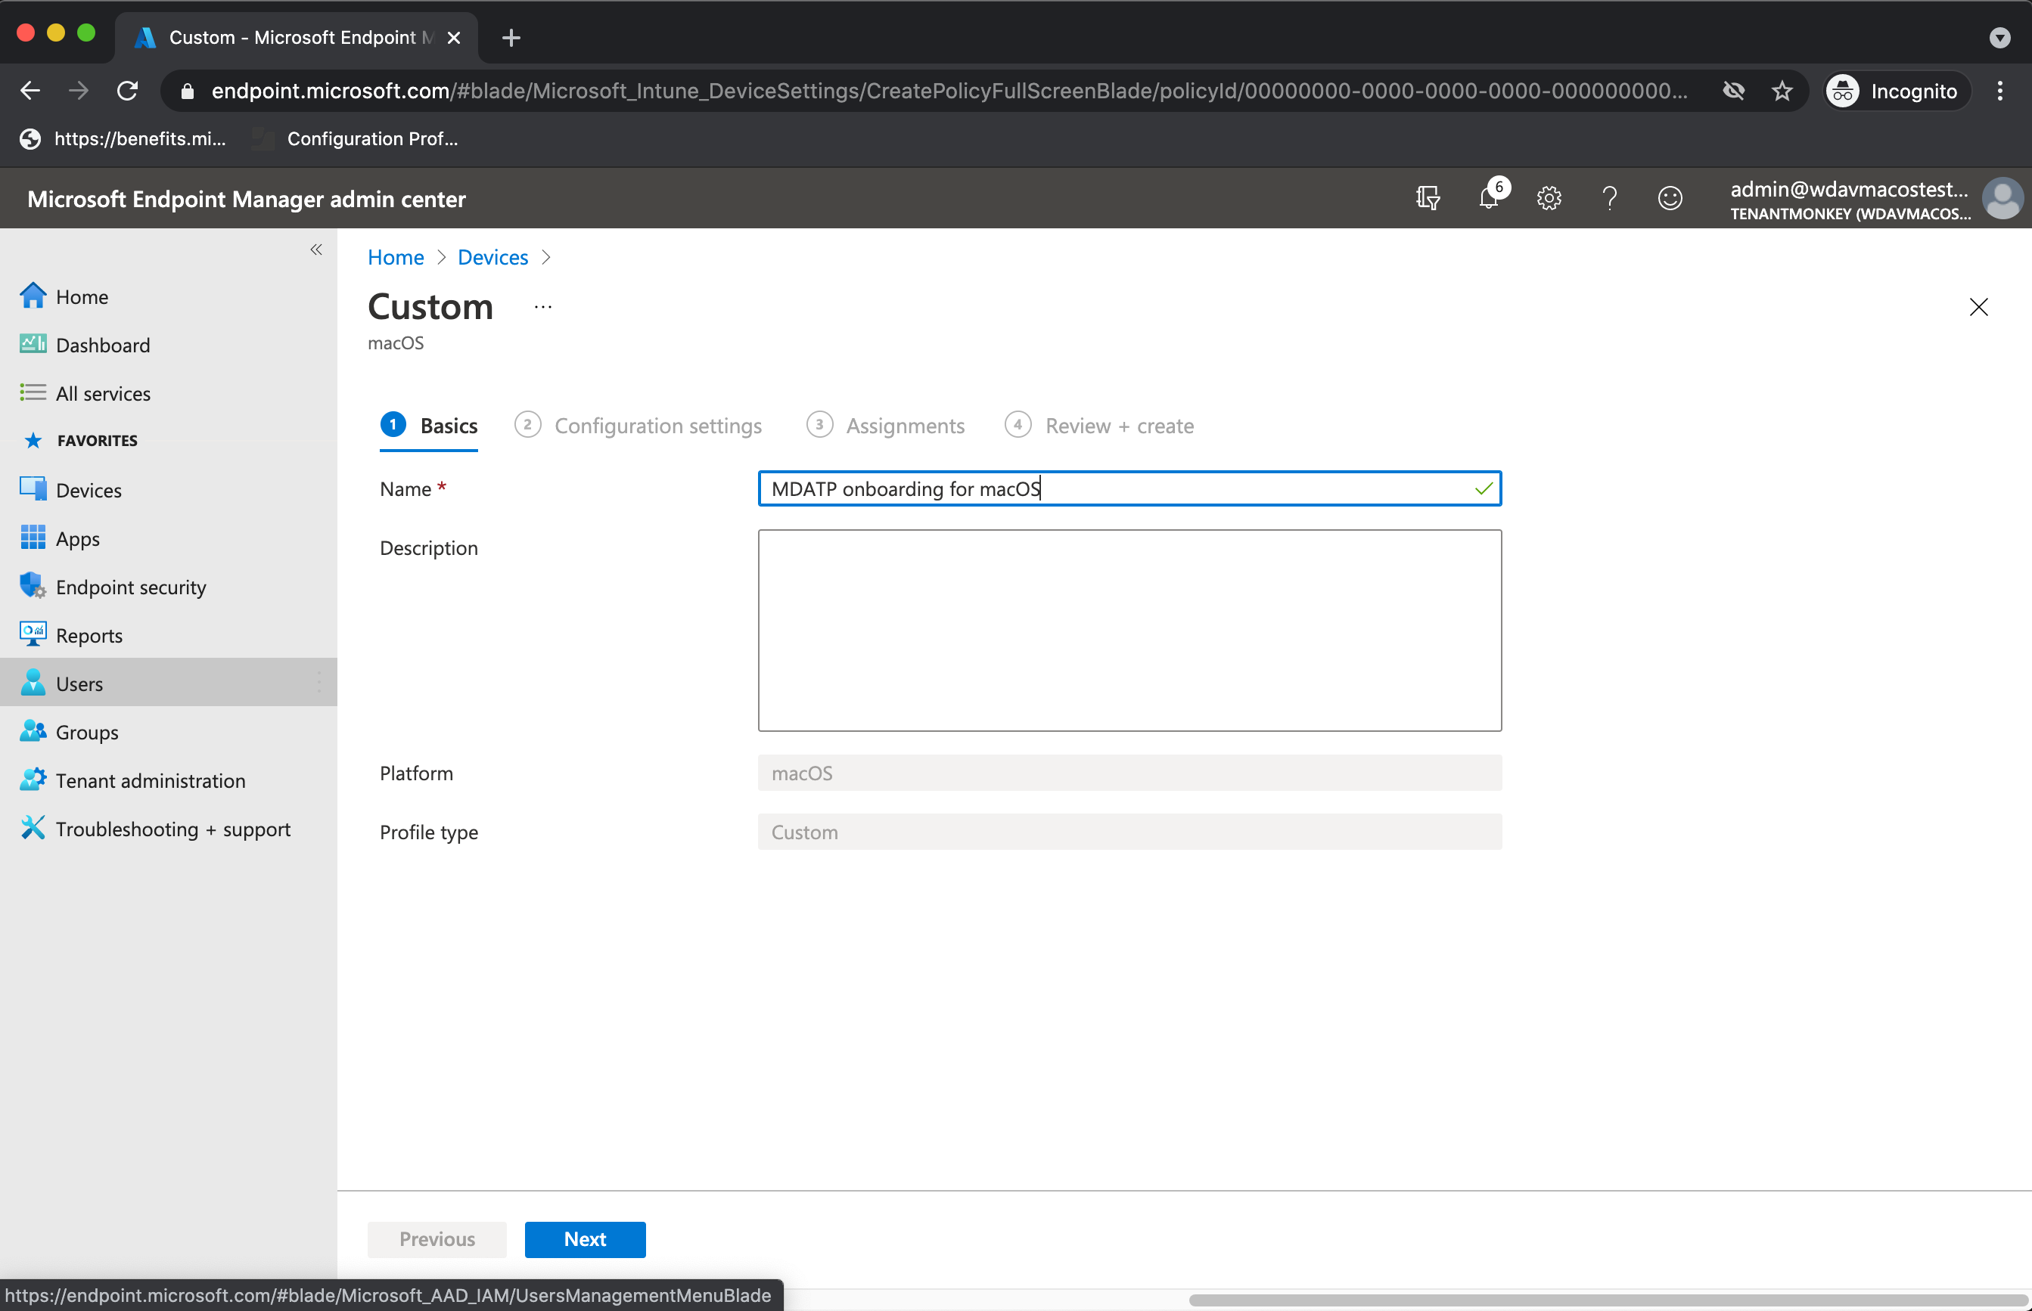Click the Home icon in sidebar
This screenshot has height=1311, width=2032.
pyautogui.click(x=33, y=296)
